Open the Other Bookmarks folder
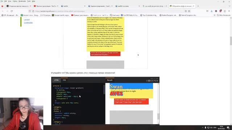Viewport: 232px width, 130px height. point(224,15)
